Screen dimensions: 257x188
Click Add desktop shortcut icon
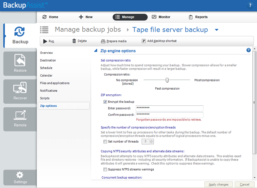(x=144, y=41)
